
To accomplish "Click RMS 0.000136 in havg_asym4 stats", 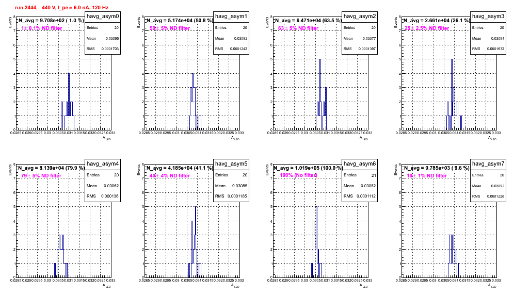I will tap(103, 196).
